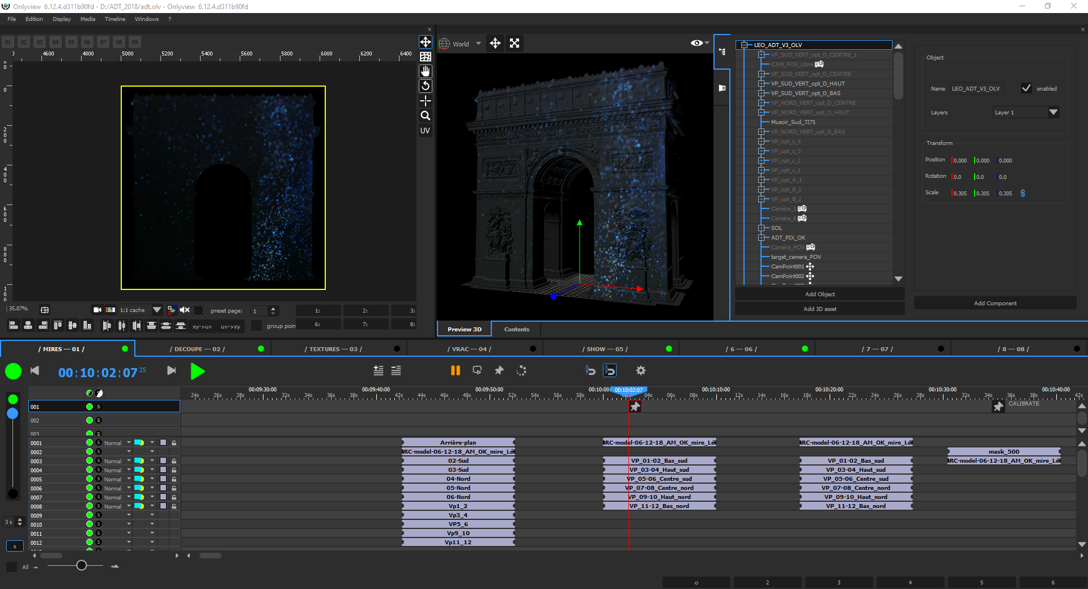1088x589 pixels.
Task: Toggle the green enable dot on track 002
Action: (x=90, y=420)
